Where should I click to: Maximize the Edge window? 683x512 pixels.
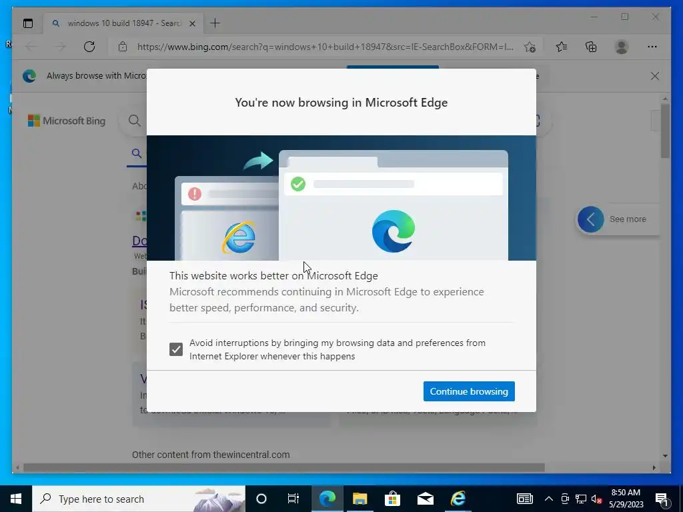624,17
